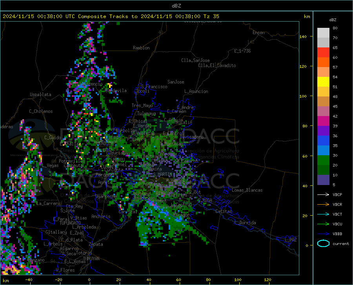Screen dimensions: 353x285
Task: Click the 'Clla.SanJose' map label
Action: tap(195, 60)
